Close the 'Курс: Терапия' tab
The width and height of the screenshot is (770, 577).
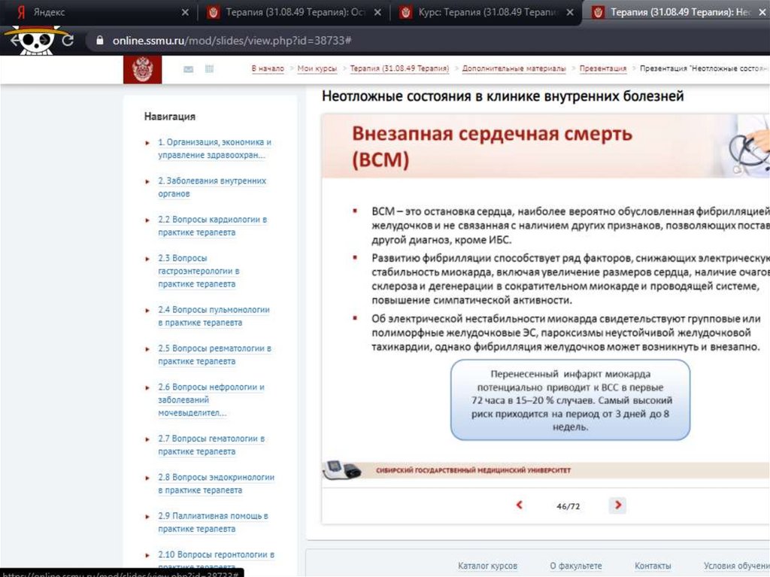[570, 12]
